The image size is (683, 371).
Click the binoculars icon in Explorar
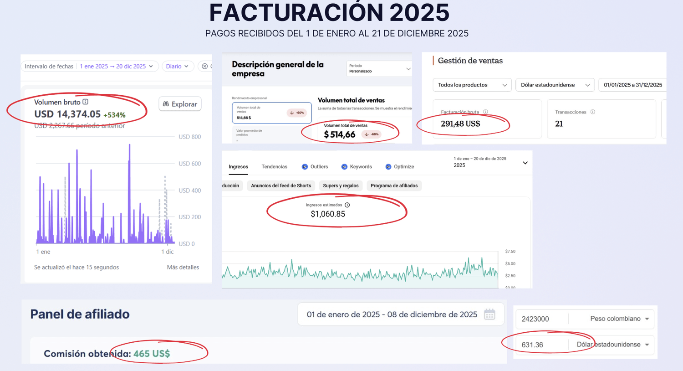(x=166, y=104)
